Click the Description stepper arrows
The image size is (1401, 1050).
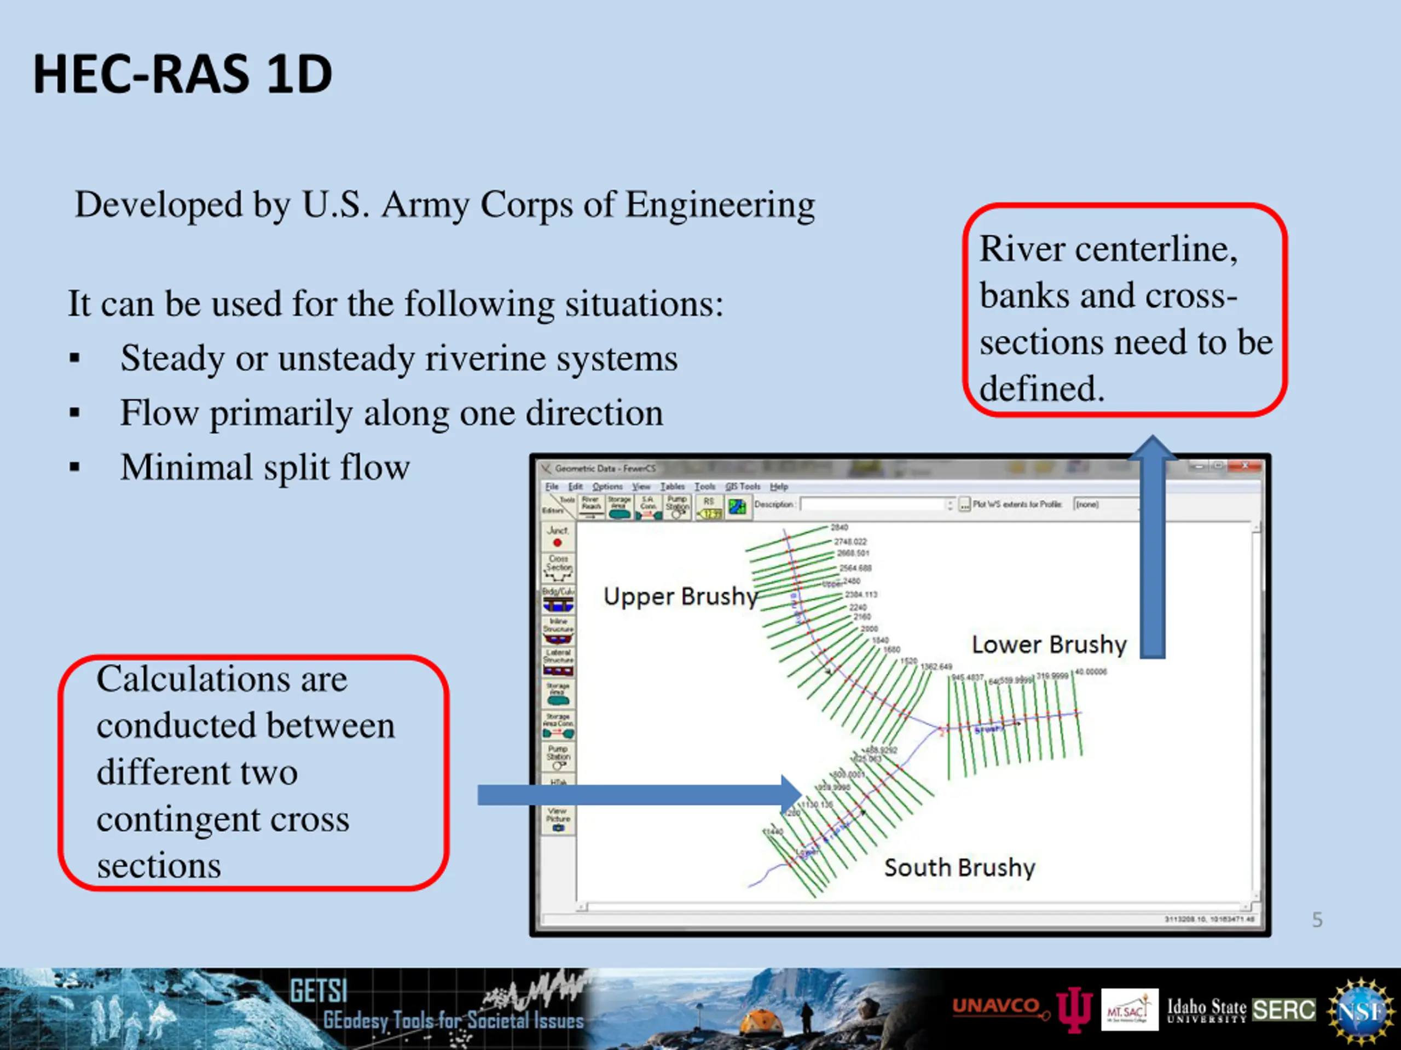[x=950, y=504]
